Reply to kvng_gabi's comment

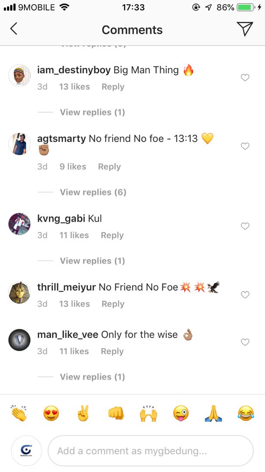(x=112, y=235)
